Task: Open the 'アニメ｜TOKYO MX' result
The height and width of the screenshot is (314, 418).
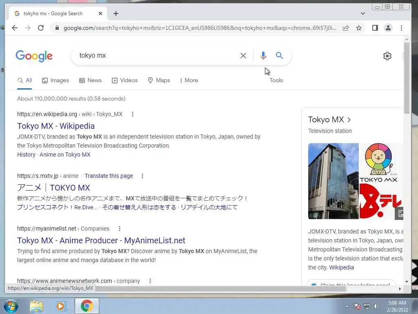Action: coord(53,188)
